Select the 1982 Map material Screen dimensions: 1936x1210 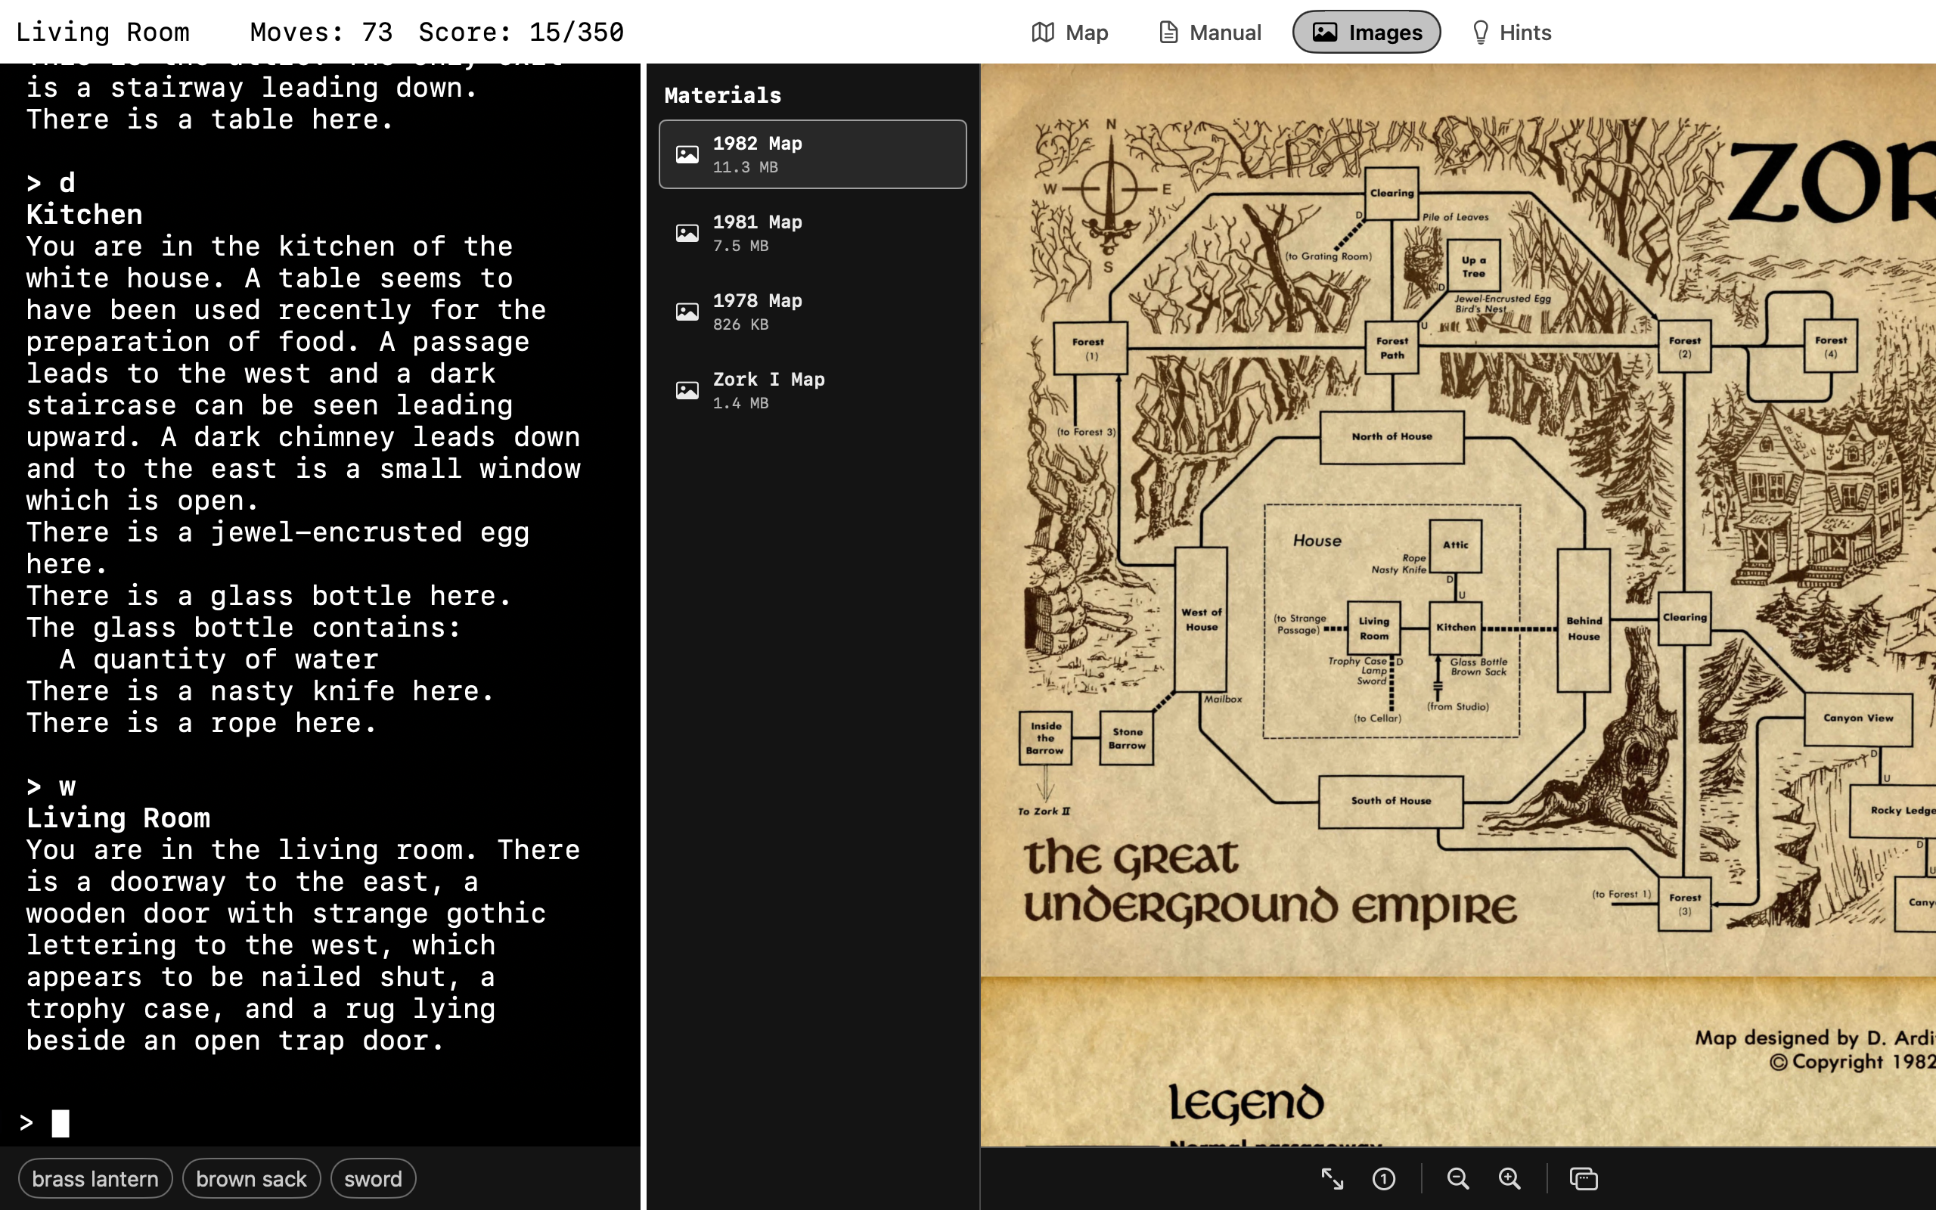pyautogui.click(x=812, y=154)
